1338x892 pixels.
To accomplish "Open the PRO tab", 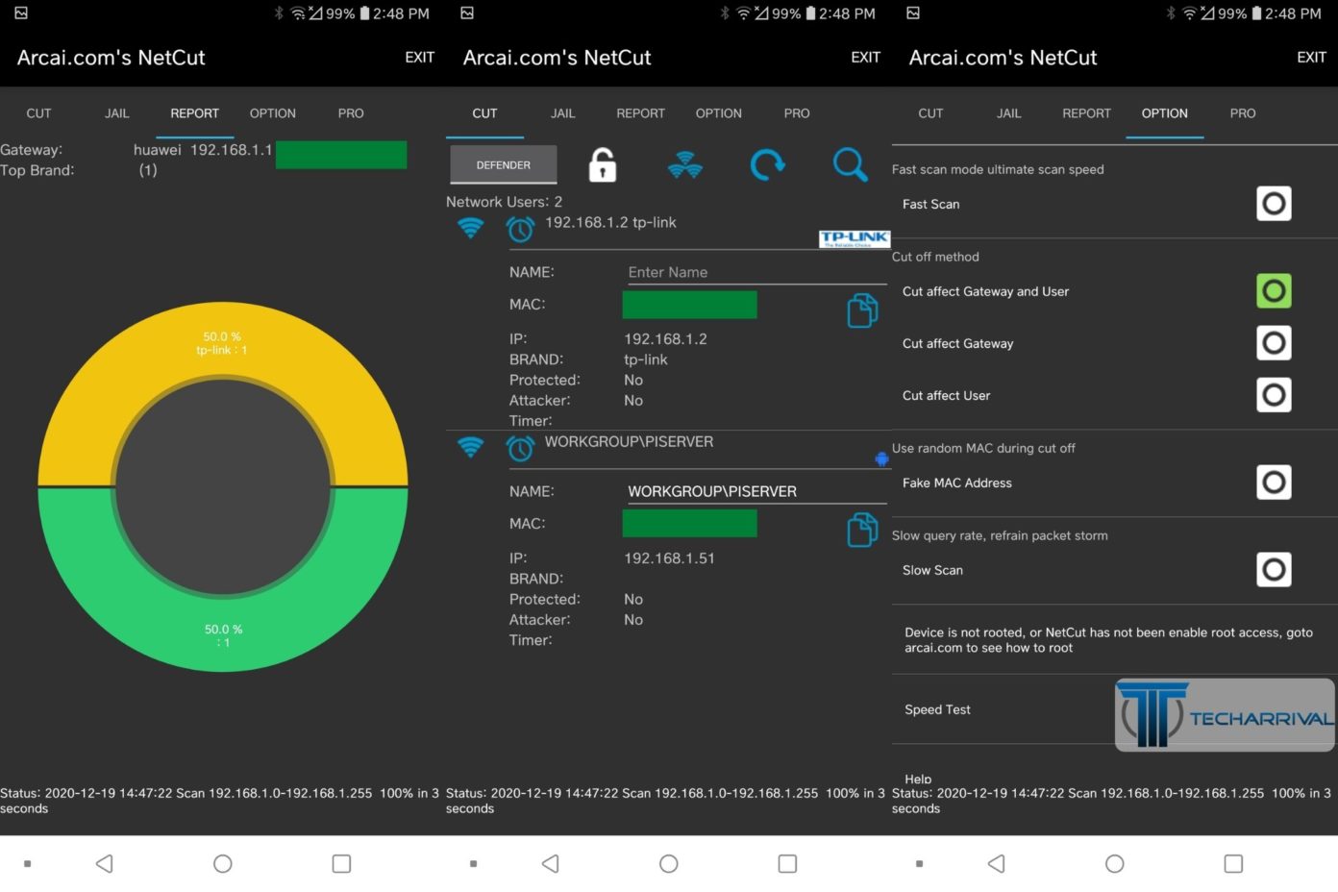I will (x=796, y=112).
